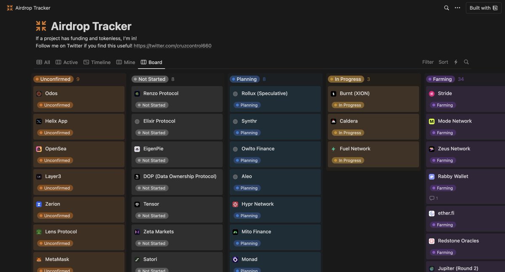Image resolution: width=505 pixels, height=272 pixels.
Task: Switch to the Mine view tab
Action: pyautogui.click(x=126, y=62)
